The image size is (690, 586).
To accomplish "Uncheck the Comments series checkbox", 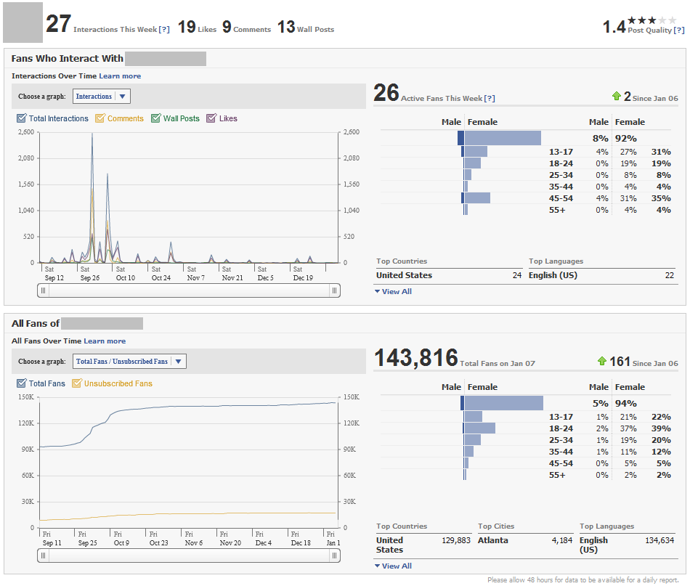I will [x=100, y=118].
